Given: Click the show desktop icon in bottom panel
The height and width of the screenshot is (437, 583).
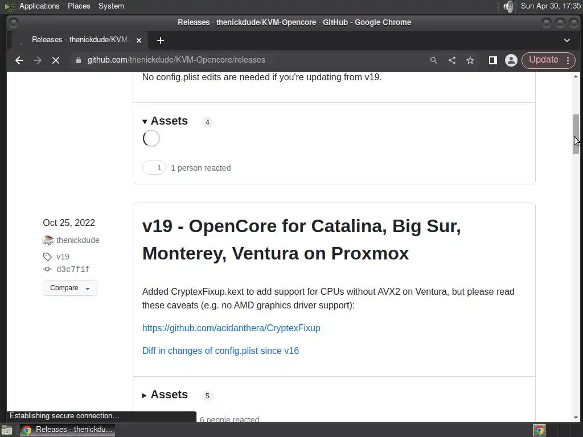Looking at the screenshot, I should coord(7,430).
